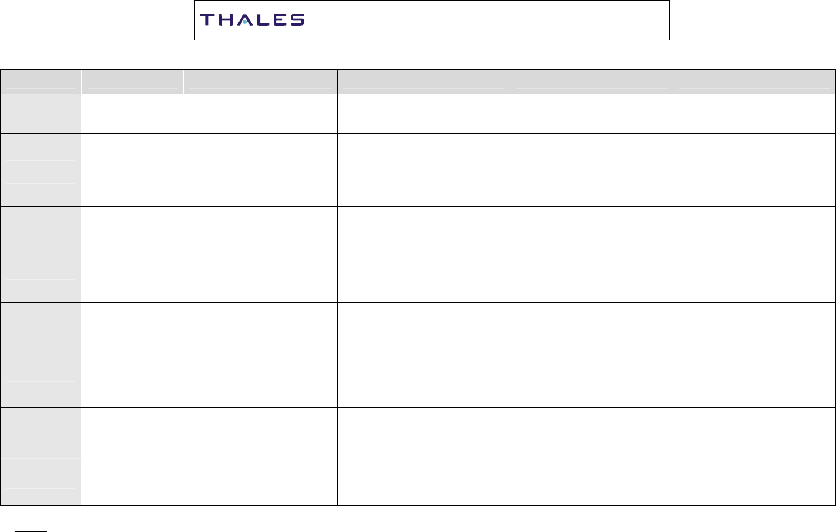Click the last-column cell in the first data row
Viewport: 836px width, 532px height.
pos(754,114)
